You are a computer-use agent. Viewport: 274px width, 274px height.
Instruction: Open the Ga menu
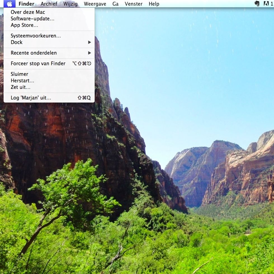tap(115, 4)
